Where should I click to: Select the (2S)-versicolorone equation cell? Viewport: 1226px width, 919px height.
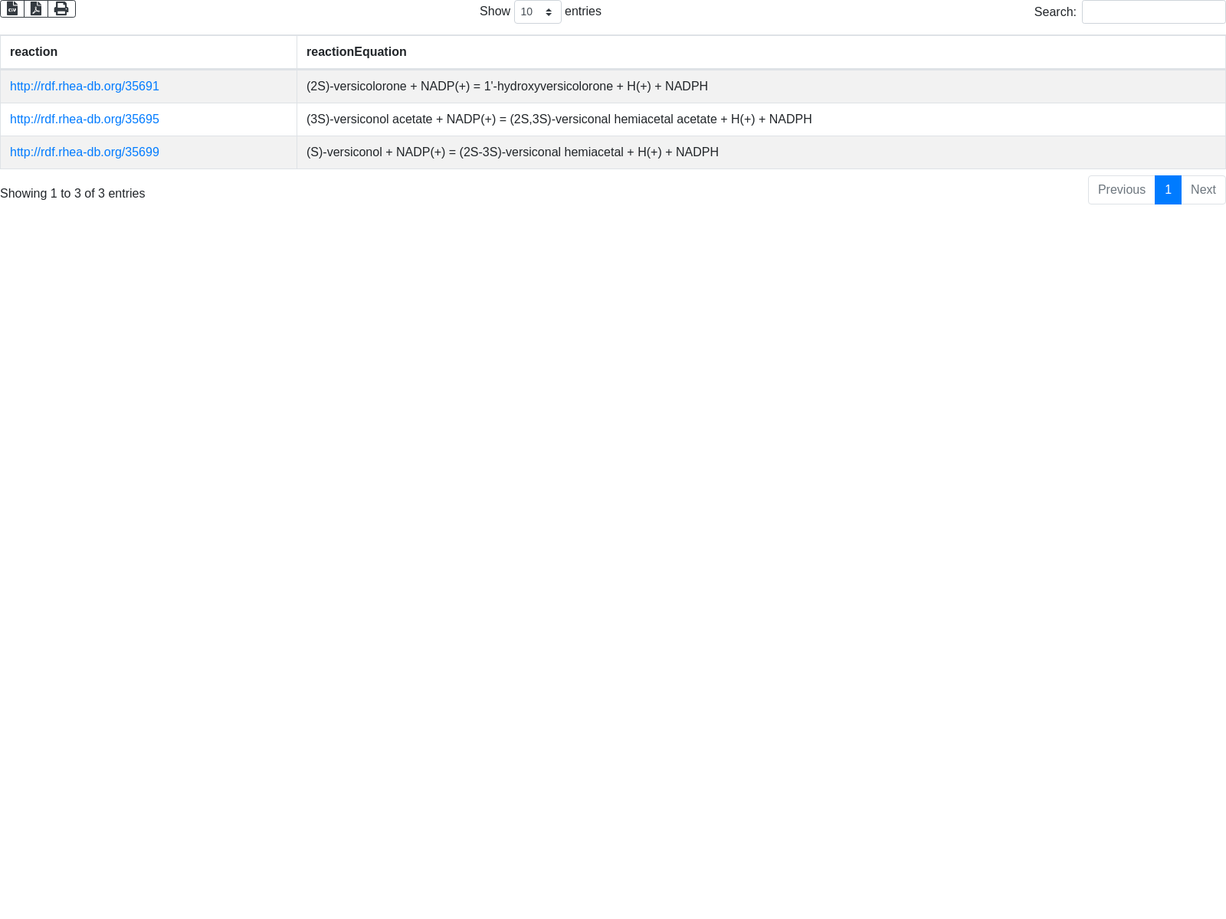(x=506, y=87)
